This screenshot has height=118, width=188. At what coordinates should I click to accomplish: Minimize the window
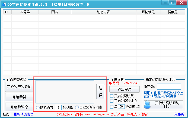(165, 3)
